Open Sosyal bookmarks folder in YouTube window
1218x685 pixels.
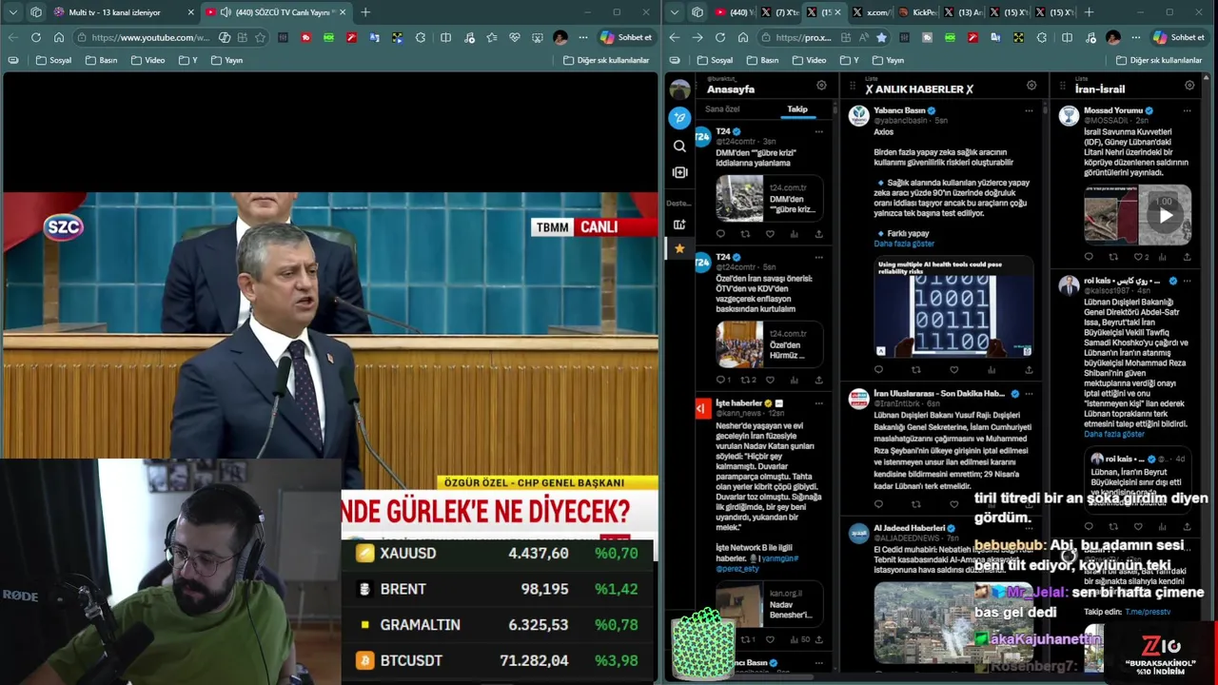53,60
